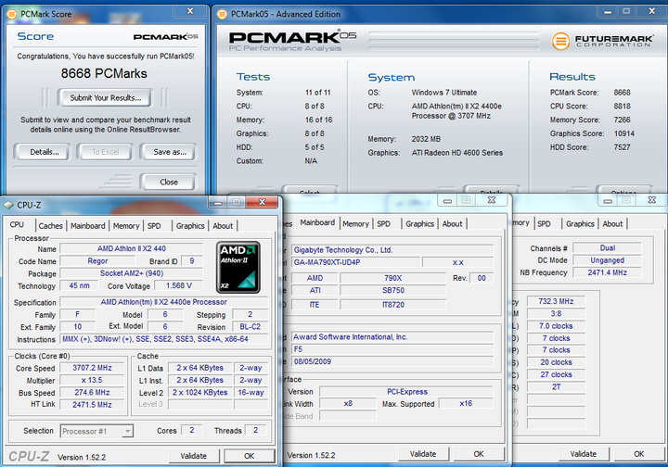Image resolution: width=668 pixels, height=467 pixels.
Task: Click OK in front CPU-Z window
Action: click(x=250, y=456)
